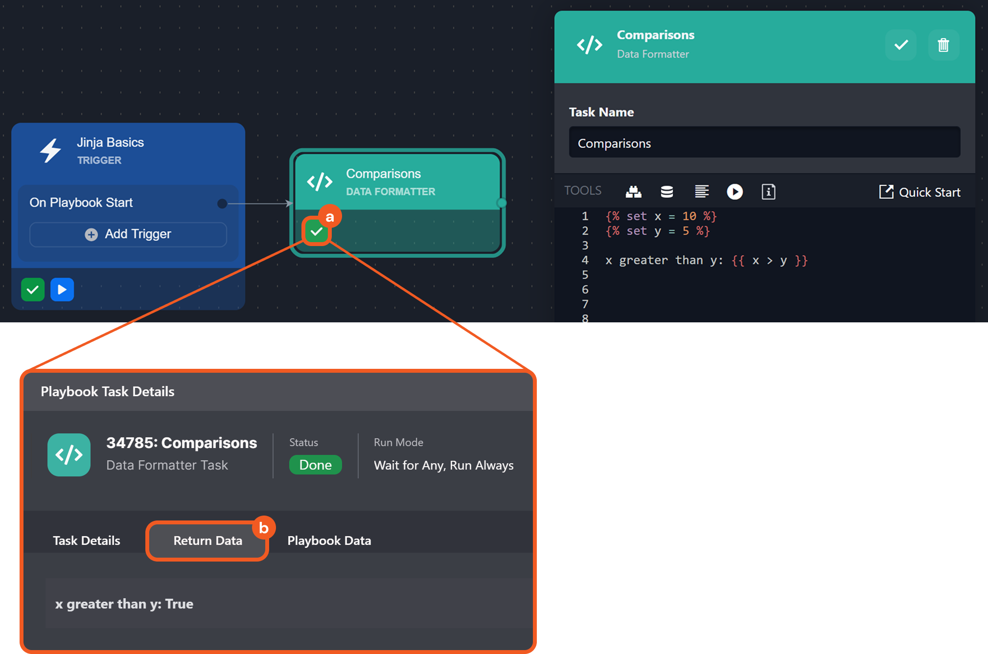Run playbook with the blue play button
988x654 pixels.
click(62, 290)
